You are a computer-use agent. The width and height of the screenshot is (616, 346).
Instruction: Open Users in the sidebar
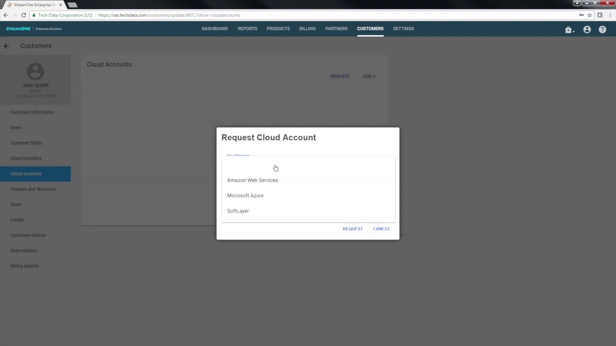click(x=36, y=128)
